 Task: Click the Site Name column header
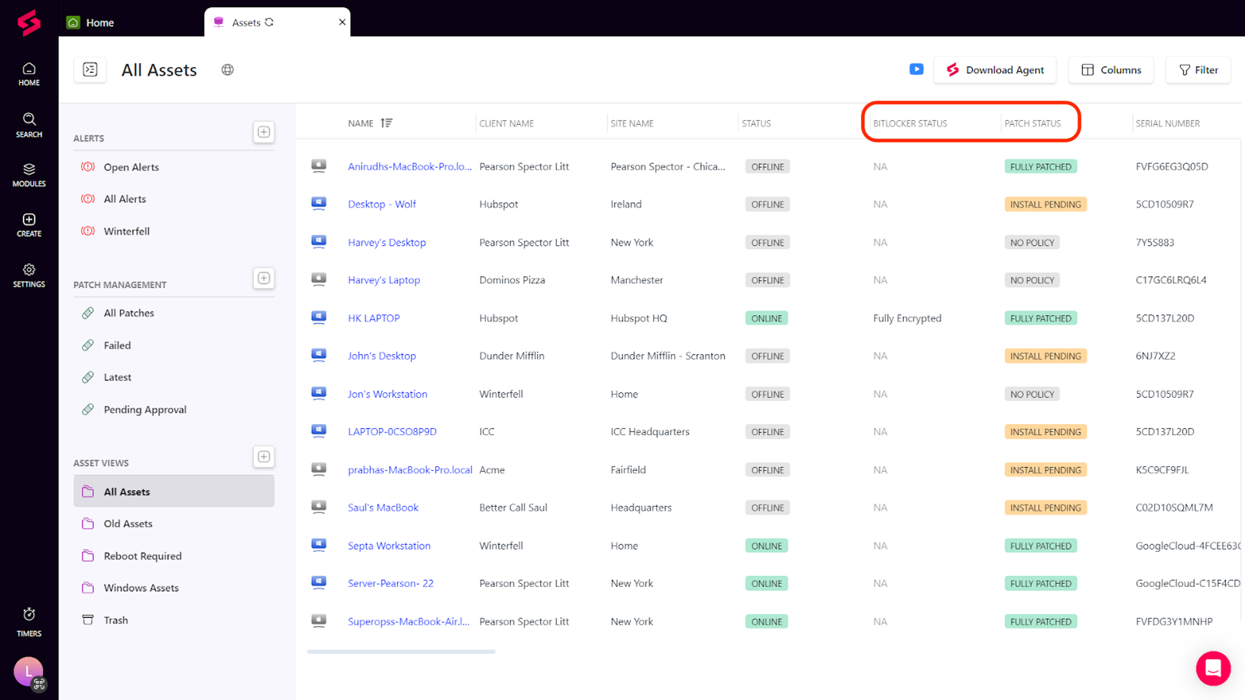point(632,123)
